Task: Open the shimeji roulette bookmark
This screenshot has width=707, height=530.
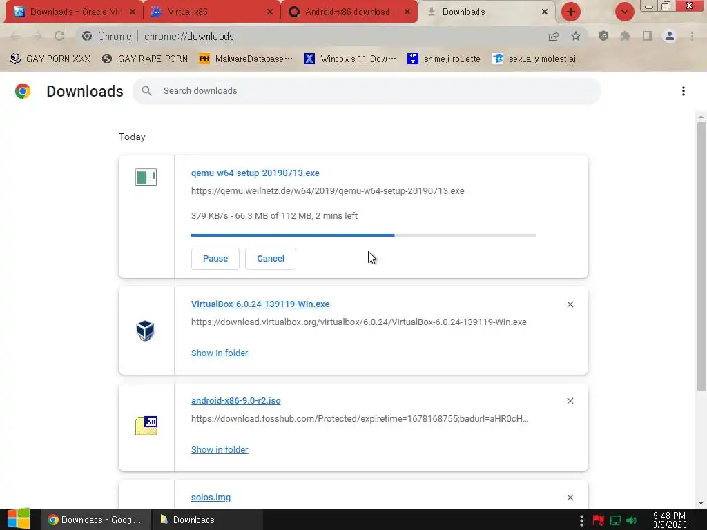Action: 444,59
